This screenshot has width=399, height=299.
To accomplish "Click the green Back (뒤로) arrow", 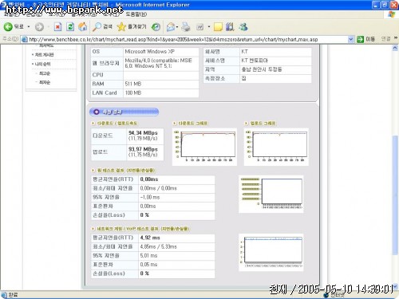I will point(8,26).
